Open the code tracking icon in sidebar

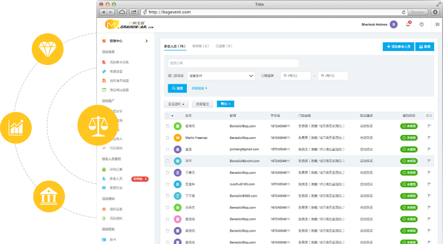coord(104,148)
